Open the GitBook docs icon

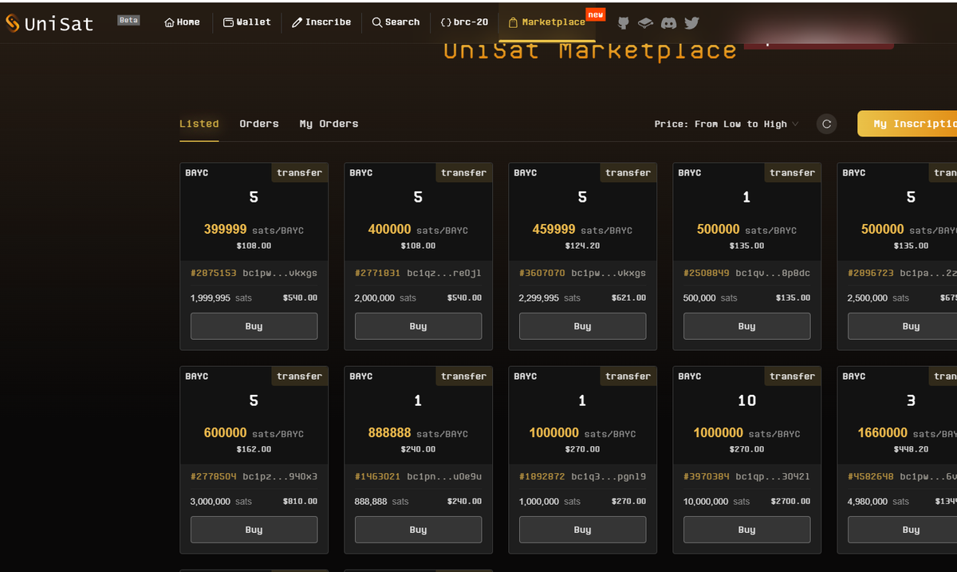(645, 23)
